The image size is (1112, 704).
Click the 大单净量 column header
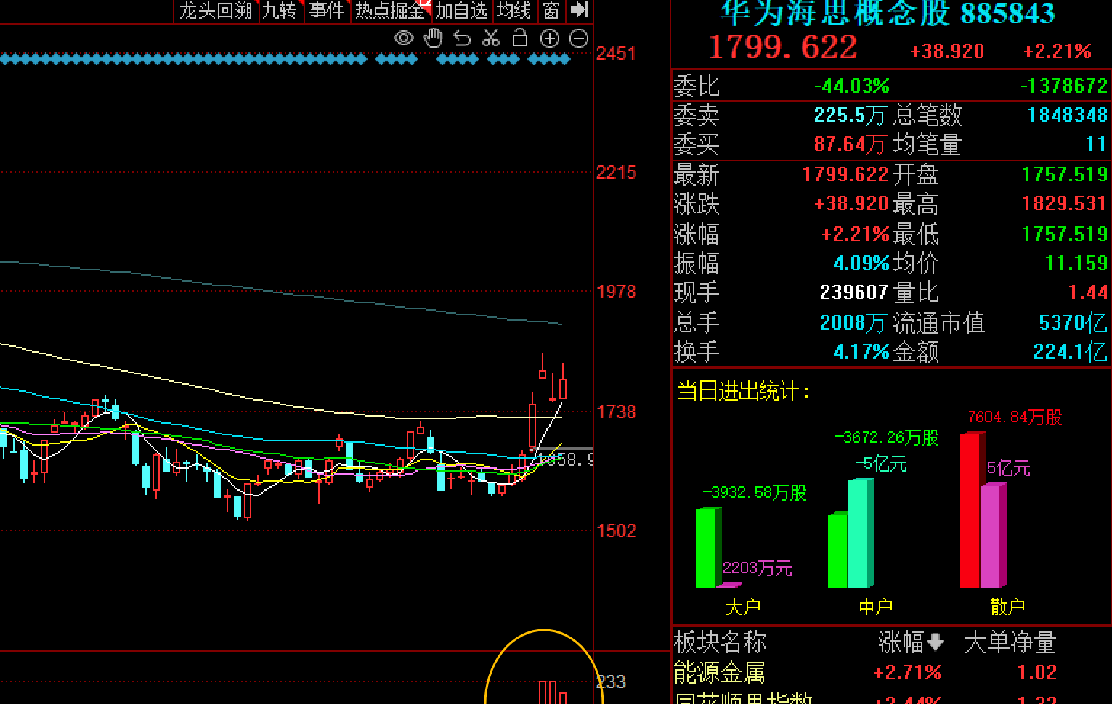(1010, 642)
